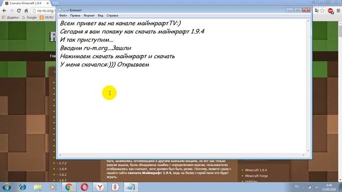Click Notepad vertical scrollbar down arrow

click(308, 151)
